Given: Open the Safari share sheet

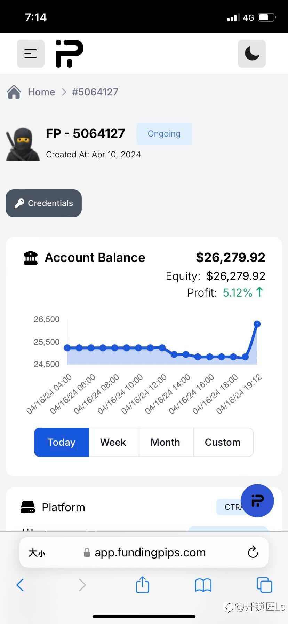Looking at the screenshot, I should click(142, 585).
